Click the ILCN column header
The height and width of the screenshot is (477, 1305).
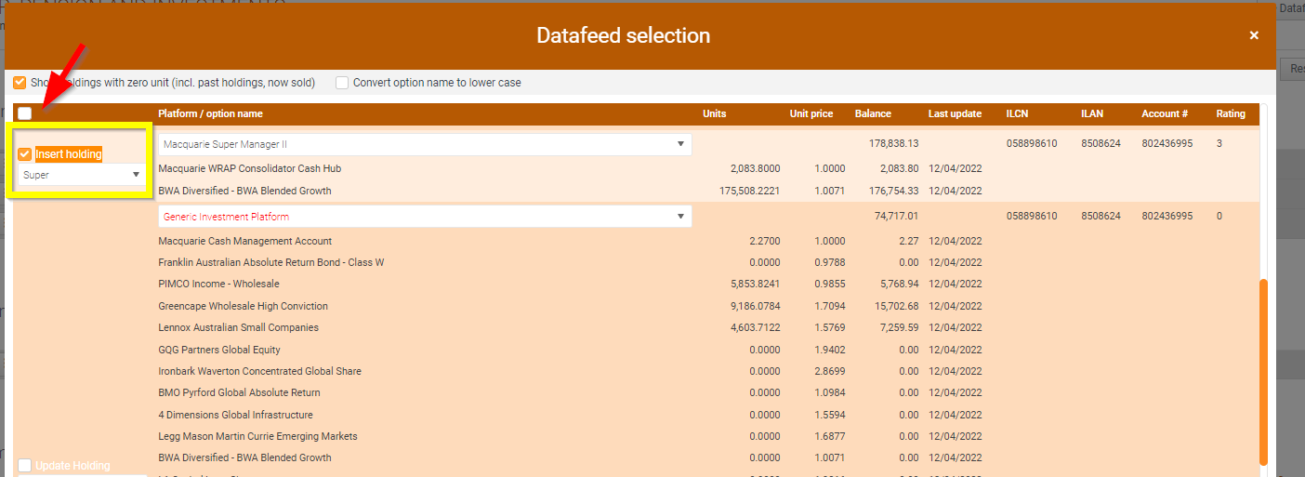pyautogui.click(x=1018, y=113)
